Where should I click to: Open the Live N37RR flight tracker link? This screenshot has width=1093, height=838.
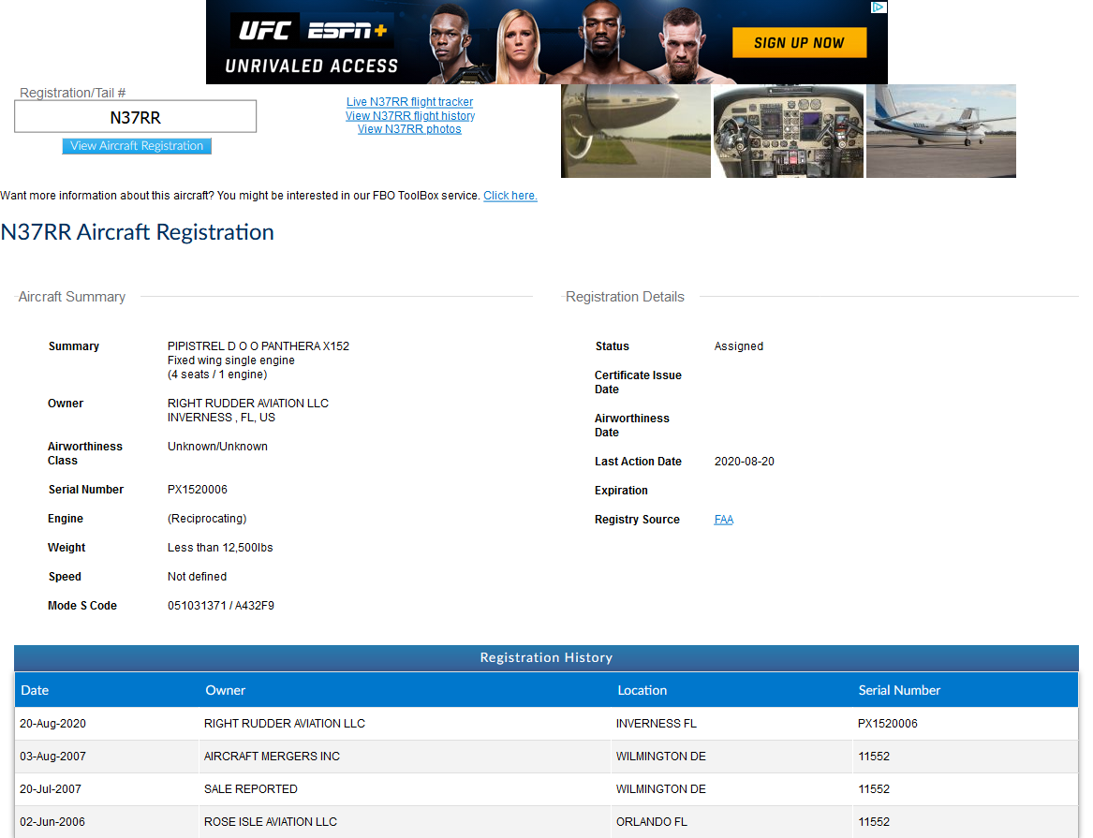410,102
